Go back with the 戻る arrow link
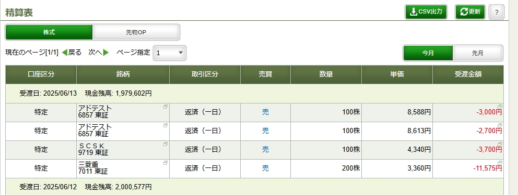Image resolution: width=518 pixels, height=195 pixels. coord(72,53)
